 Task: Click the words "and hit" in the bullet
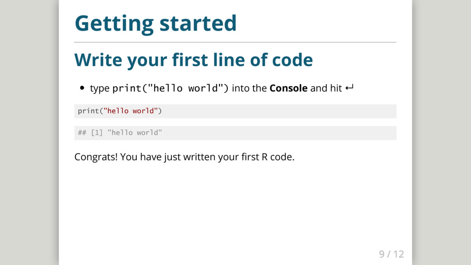(326, 88)
